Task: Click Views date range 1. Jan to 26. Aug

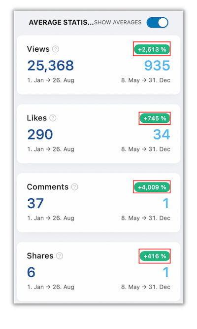Action: coord(51,80)
